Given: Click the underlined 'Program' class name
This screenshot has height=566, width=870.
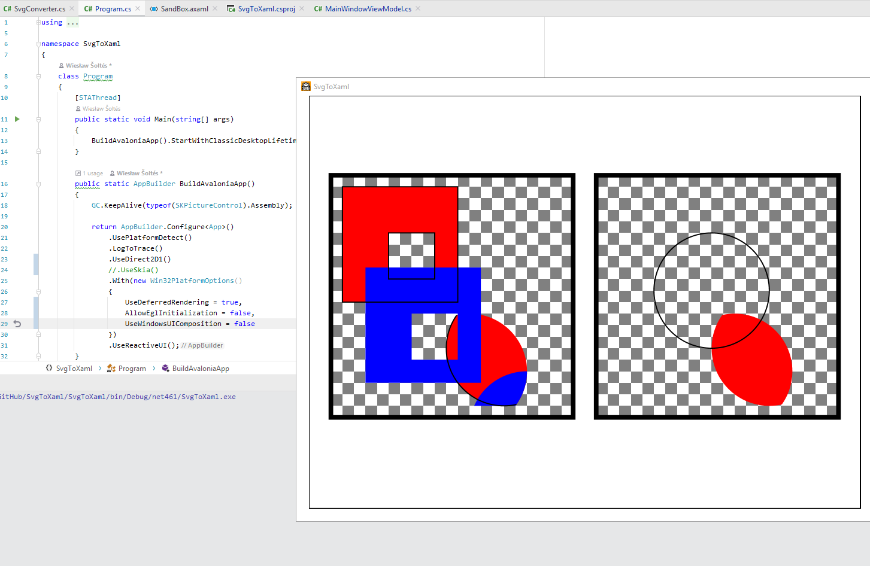Looking at the screenshot, I should pos(98,76).
